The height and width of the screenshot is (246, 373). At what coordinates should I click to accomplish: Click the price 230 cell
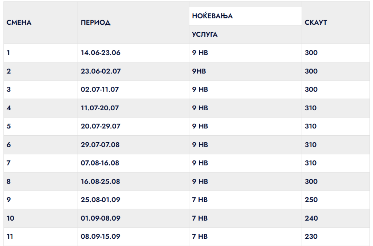click(311, 237)
